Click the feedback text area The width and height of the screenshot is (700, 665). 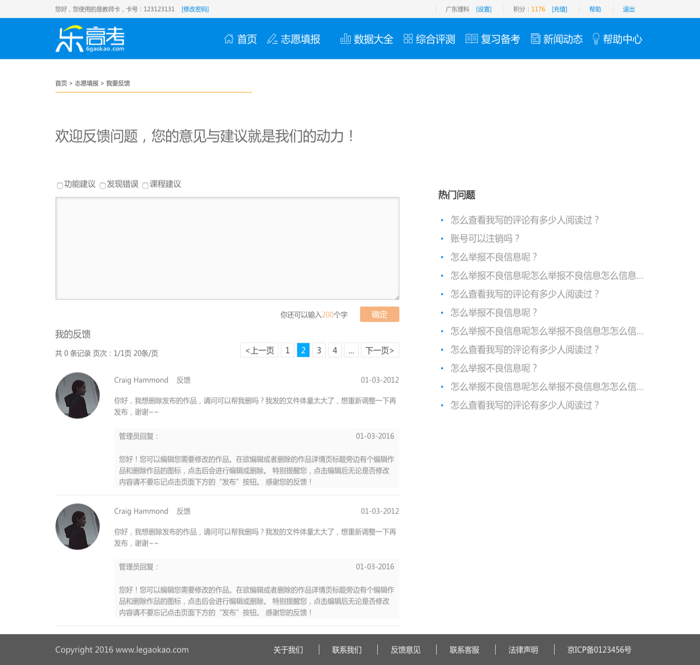(x=227, y=249)
